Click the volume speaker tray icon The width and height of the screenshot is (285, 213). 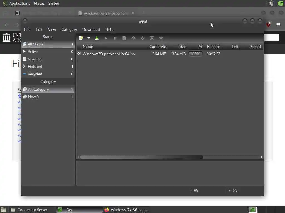(x=271, y=3)
